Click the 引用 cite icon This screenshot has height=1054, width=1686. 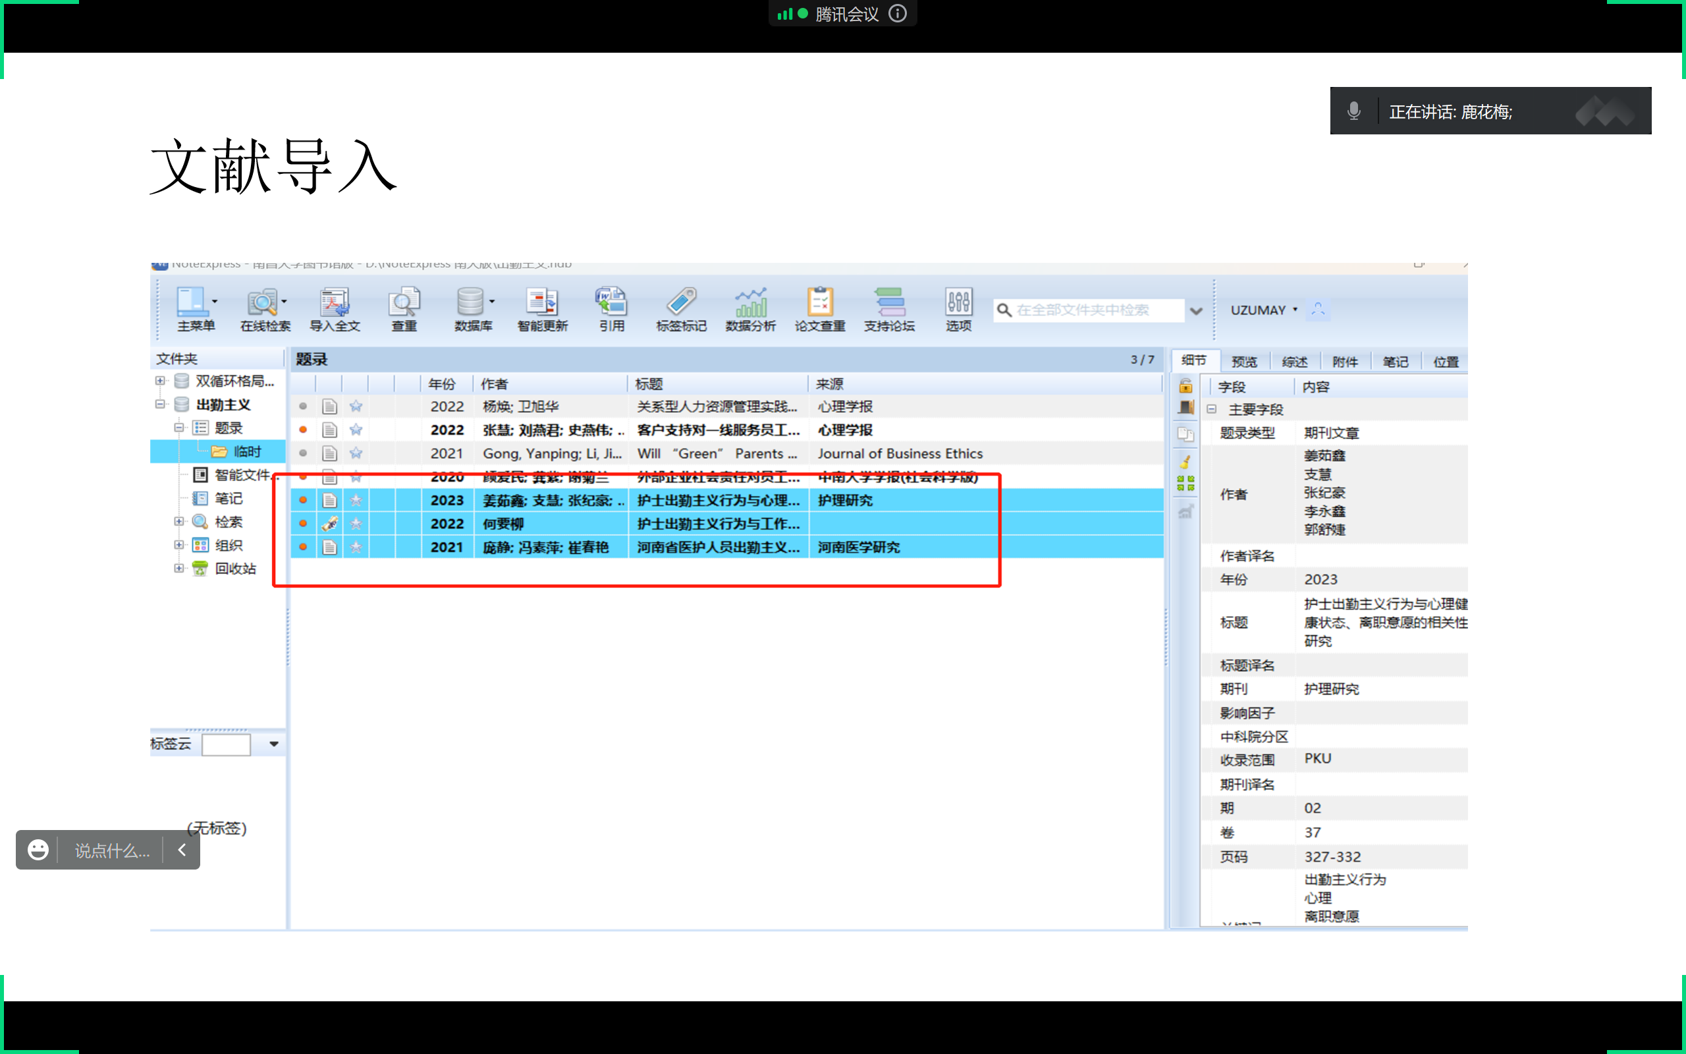(x=612, y=309)
